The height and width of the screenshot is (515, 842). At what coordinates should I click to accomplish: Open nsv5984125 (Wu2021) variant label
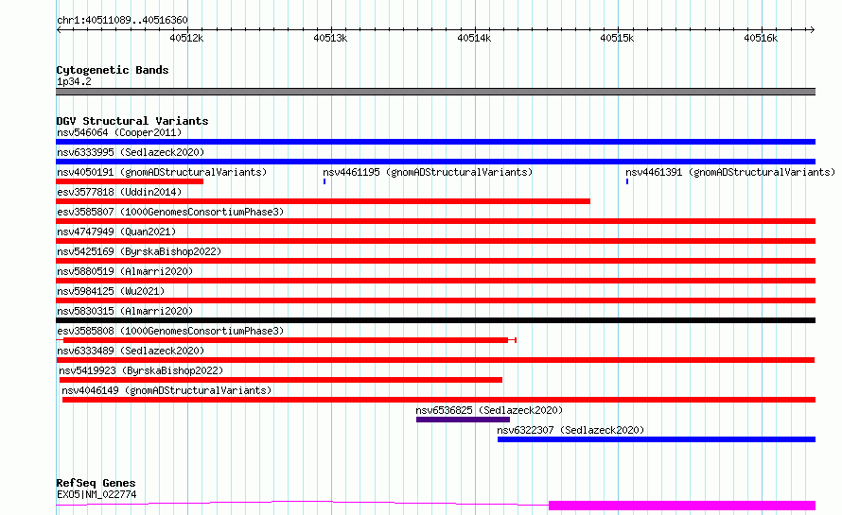pyautogui.click(x=111, y=291)
